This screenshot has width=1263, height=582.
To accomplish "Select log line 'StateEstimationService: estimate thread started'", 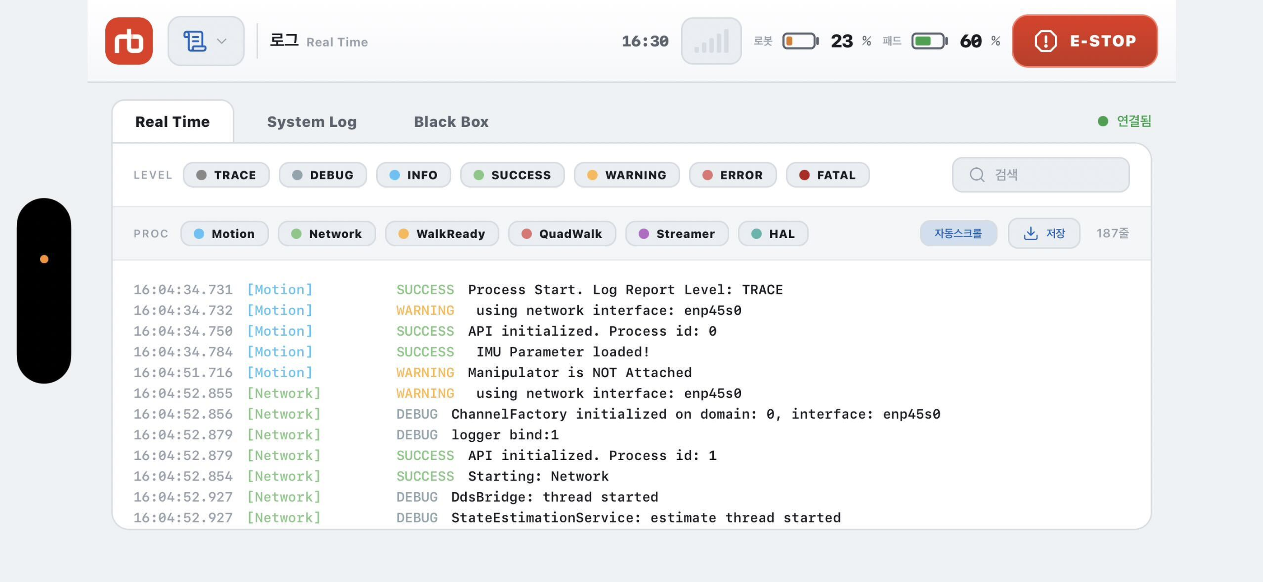I will [646, 518].
